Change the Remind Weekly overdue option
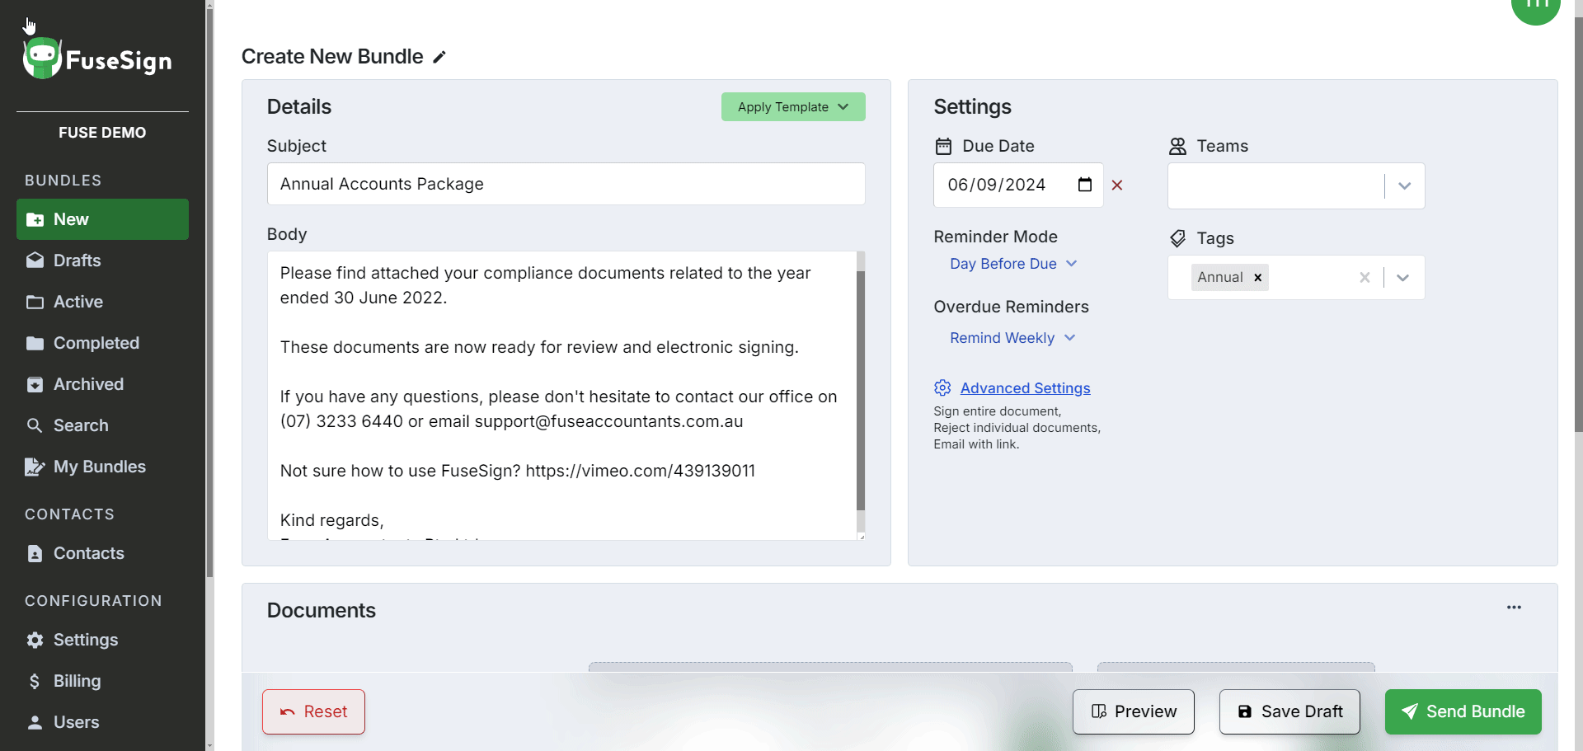Screen dimensions: 1583x751 click(x=1012, y=338)
